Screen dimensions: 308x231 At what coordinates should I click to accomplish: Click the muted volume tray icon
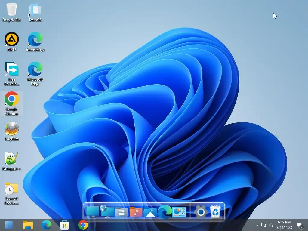point(271,225)
